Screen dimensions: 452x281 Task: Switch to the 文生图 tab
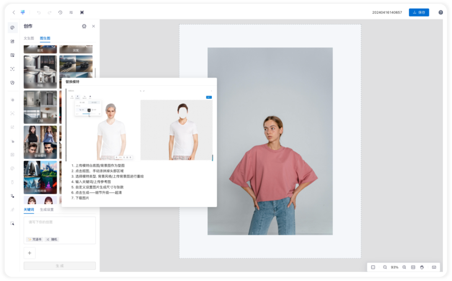pos(29,38)
